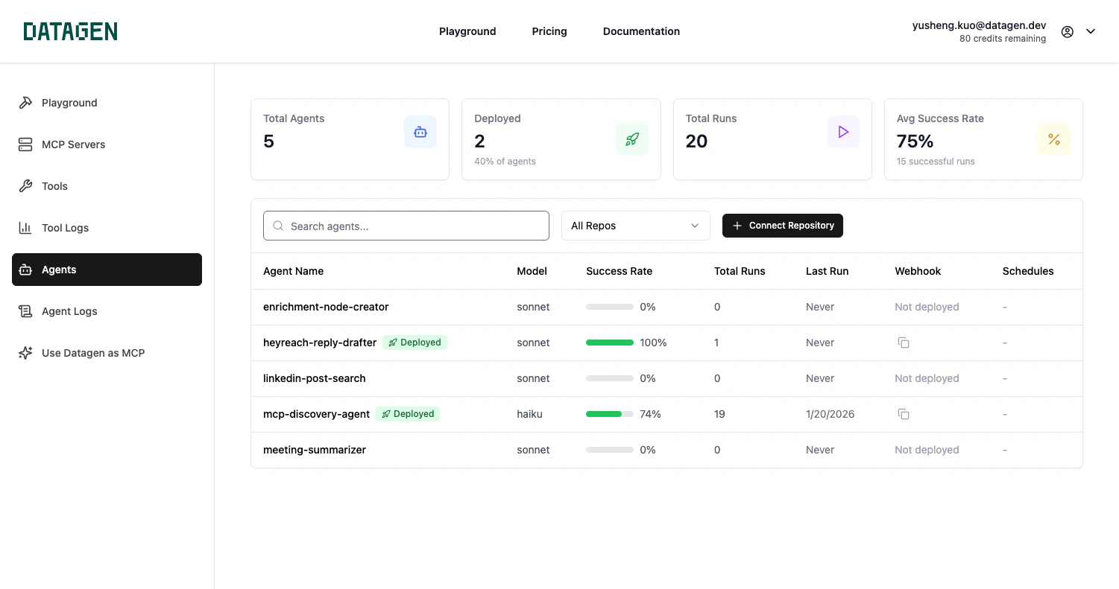Expand the account menu chevron
1119x589 pixels.
click(x=1091, y=31)
